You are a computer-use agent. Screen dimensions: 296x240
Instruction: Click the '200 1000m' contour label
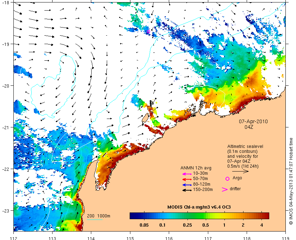click(99, 216)
